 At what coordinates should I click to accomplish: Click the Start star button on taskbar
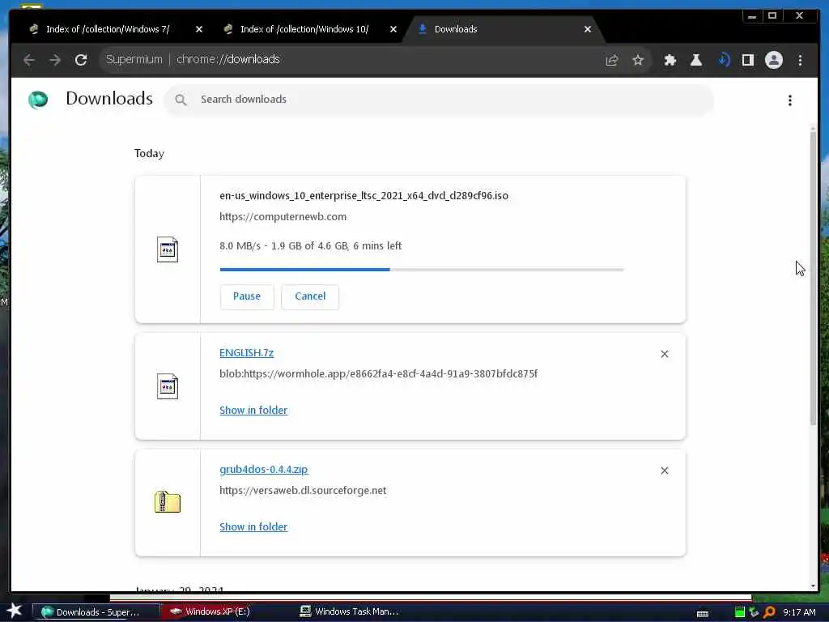tap(15, 611)
